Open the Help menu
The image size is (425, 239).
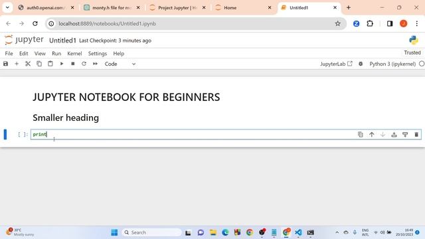coord(118,53)
